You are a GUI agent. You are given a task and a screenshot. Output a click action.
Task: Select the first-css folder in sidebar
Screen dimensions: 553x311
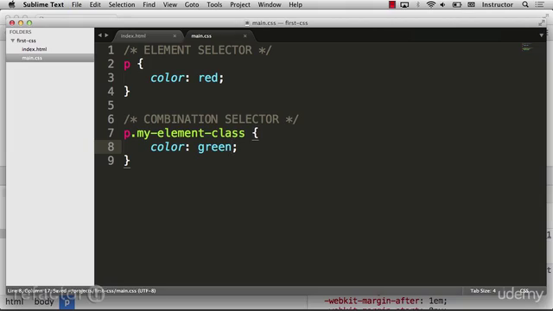pos(26,41)
